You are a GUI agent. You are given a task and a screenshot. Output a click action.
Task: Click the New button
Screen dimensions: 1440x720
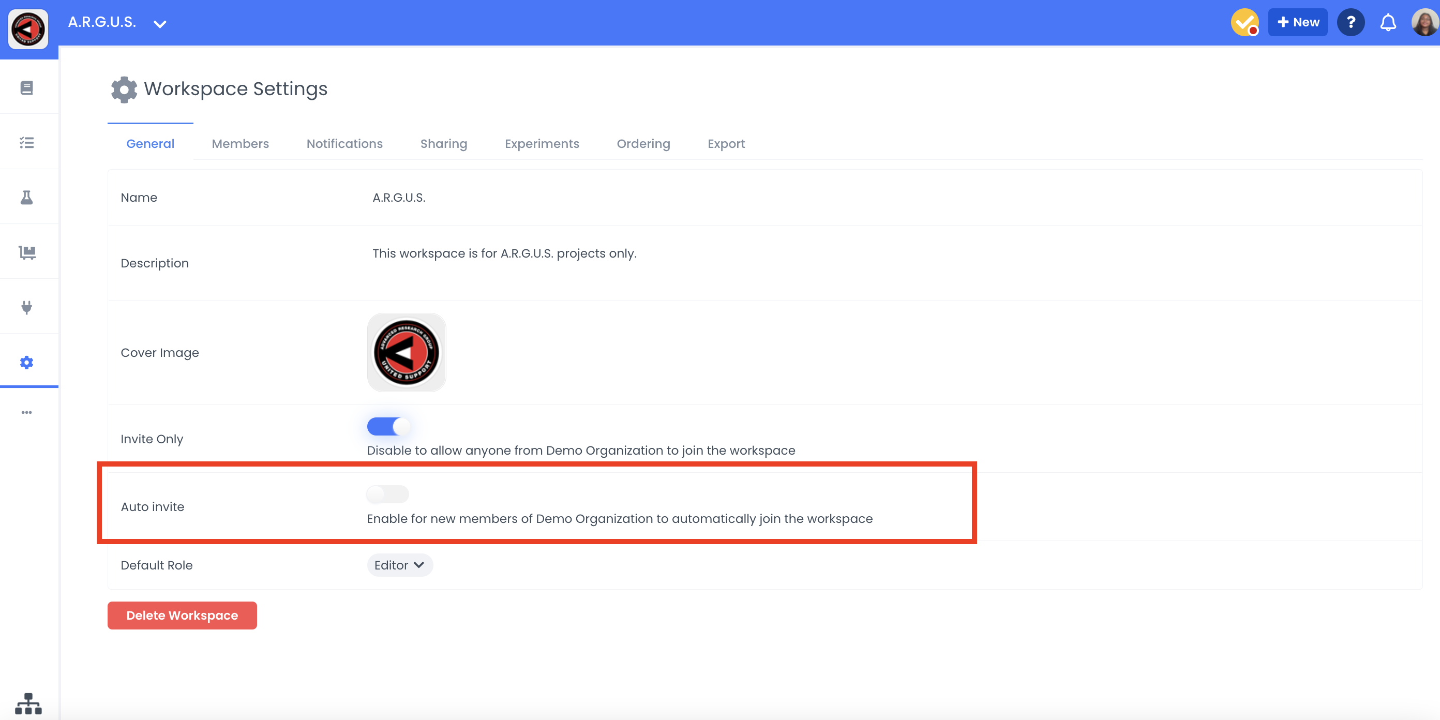click(1297, 22)
